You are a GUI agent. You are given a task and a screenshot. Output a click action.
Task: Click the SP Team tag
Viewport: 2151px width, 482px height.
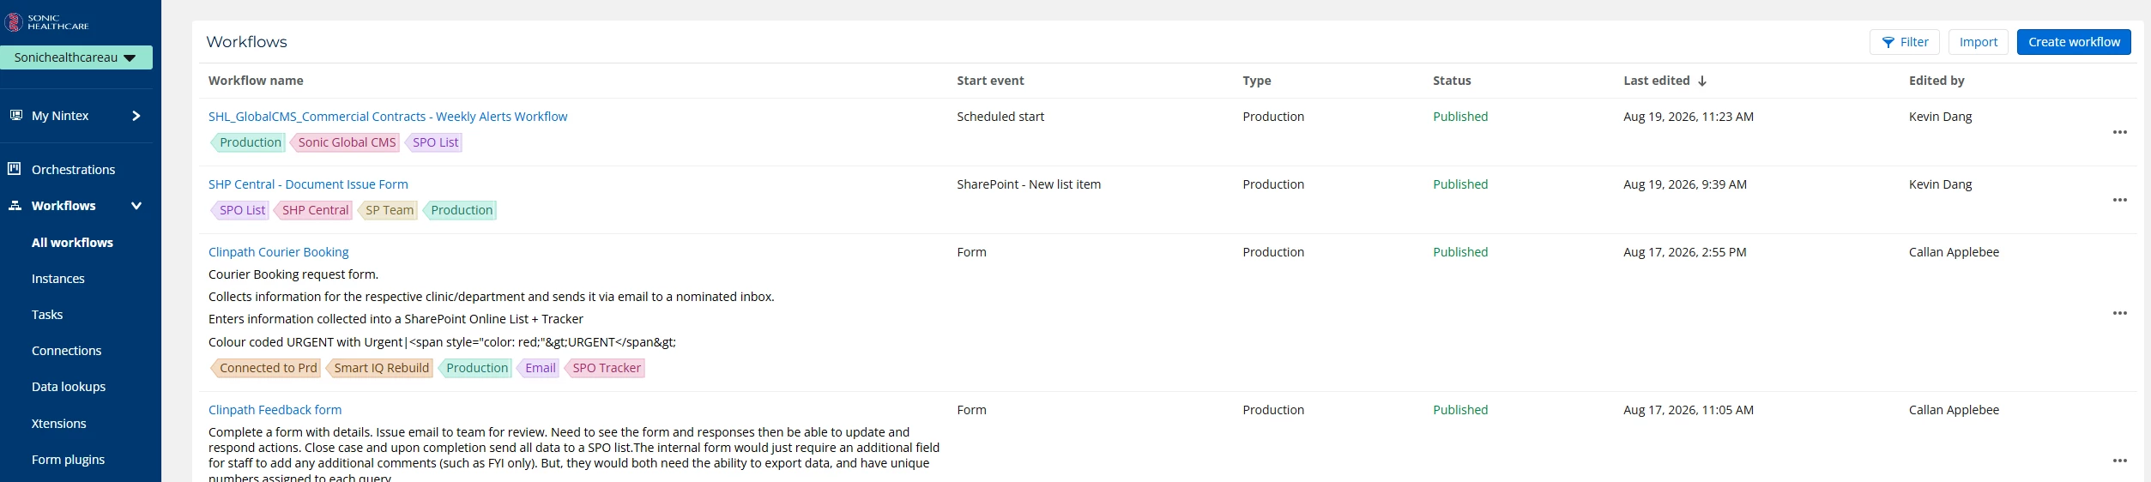[x=387, y=210]
